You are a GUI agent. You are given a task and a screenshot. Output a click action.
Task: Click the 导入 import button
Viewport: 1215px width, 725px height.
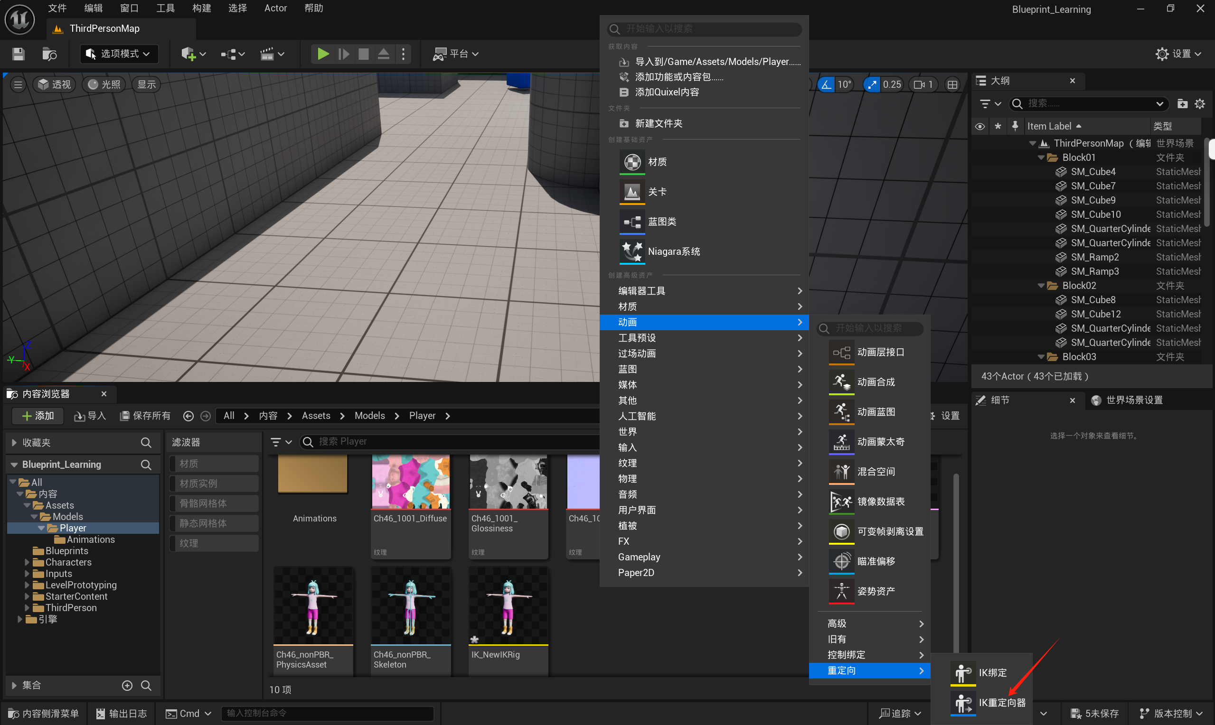(x=90, y=416)
